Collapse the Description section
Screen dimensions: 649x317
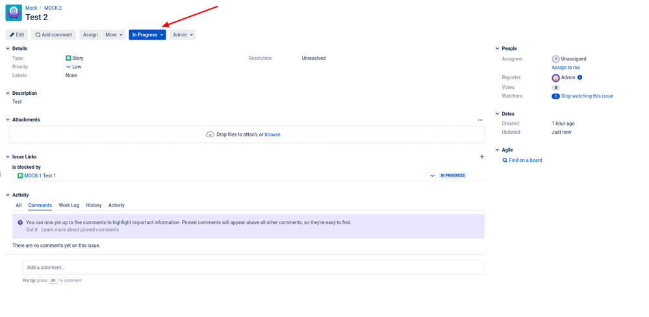tap(8, 94)
